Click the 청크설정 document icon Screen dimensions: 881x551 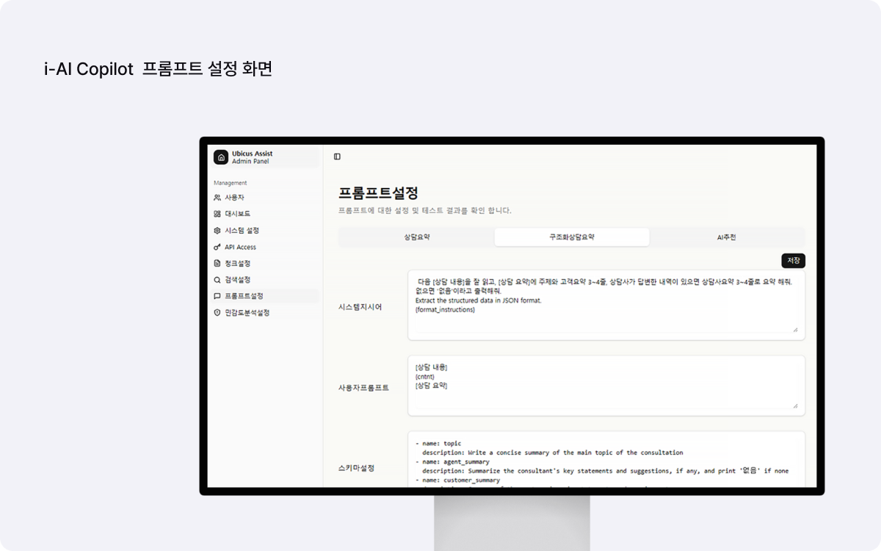tap(217, 263)
